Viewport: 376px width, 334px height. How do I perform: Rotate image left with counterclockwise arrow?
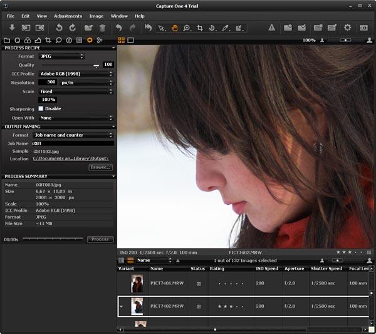[x=59, y=28]
